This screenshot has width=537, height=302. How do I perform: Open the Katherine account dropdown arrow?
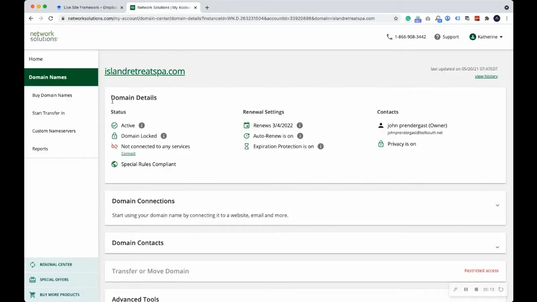click(501, 37)
